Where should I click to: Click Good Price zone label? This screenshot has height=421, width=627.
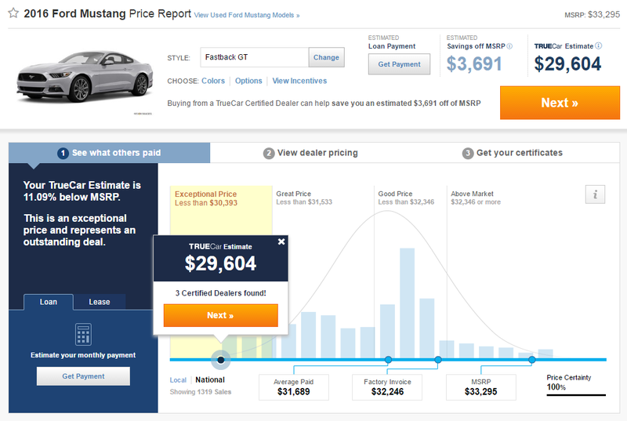coord(406,198)
